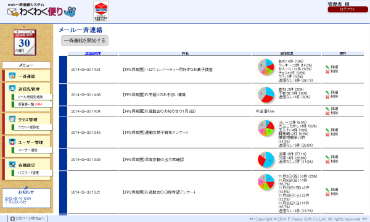This screenshot has width=370, height=222.
Task: Open クラス一括設定 submenu link
Action: [28, 127]
